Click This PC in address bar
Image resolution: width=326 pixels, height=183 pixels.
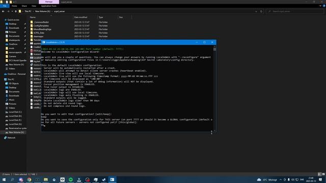[x=28, y=11]
